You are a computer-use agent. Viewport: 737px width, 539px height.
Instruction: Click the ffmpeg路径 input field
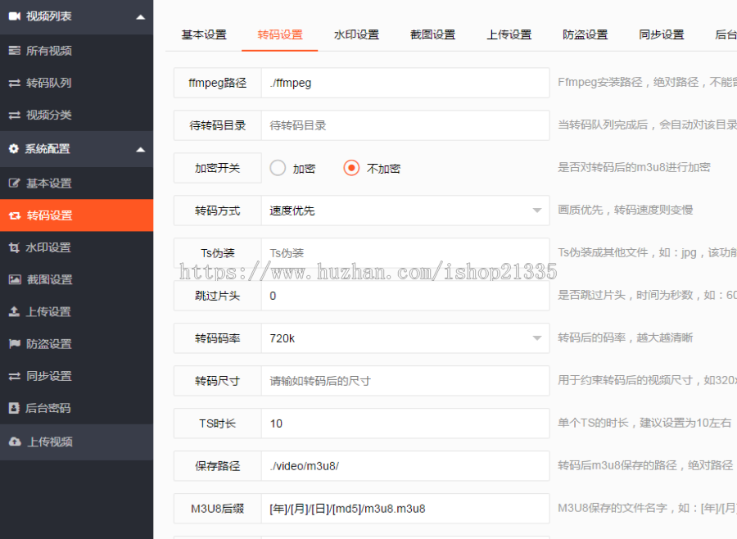point(405,83)
